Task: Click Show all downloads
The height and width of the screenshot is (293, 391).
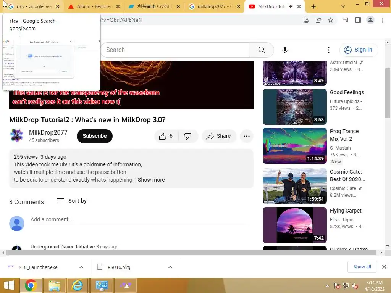Action: coord(362,267)
